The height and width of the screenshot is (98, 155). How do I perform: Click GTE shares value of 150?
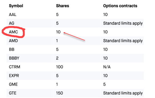click(60, 93)
